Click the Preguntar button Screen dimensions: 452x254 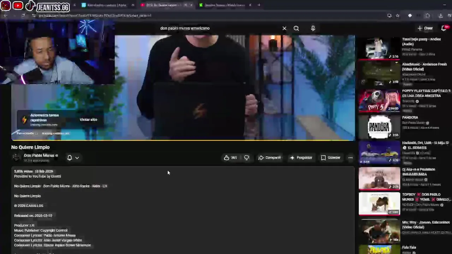(x=301, y=158)
